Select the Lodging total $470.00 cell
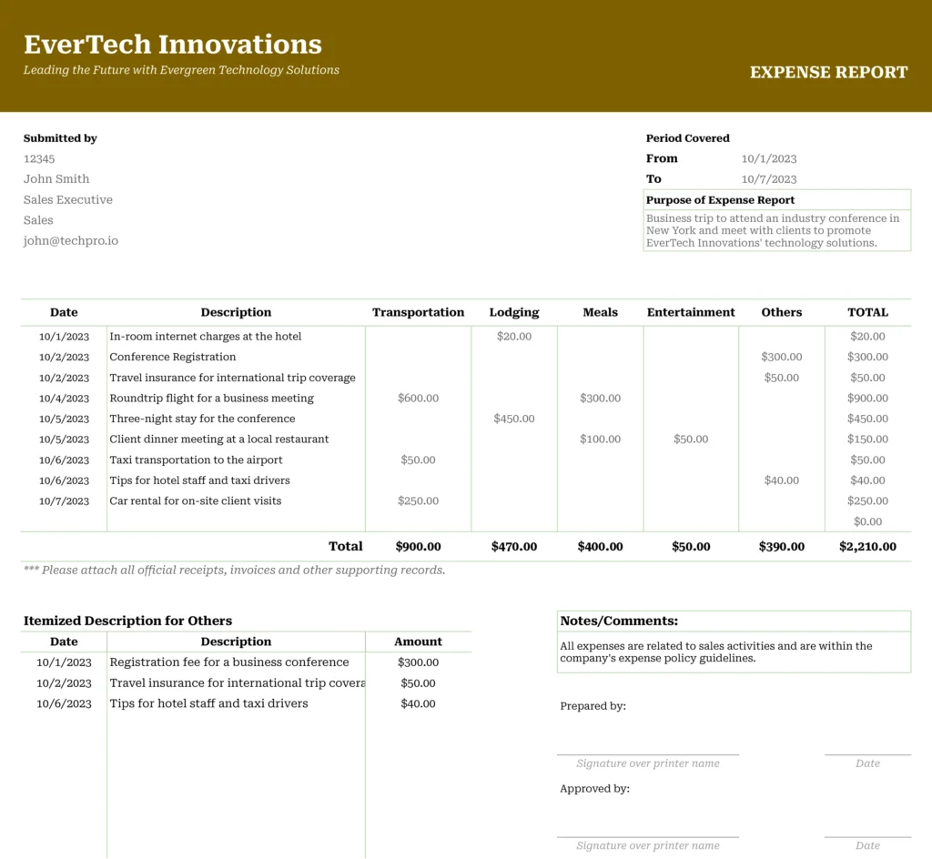The height and width of the screenshot is (859, 932). click(514, 547)
